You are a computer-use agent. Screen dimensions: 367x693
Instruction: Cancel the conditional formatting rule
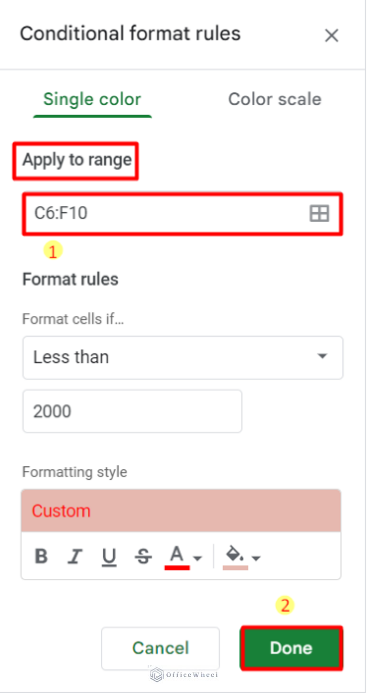click(x=161, y=648)
